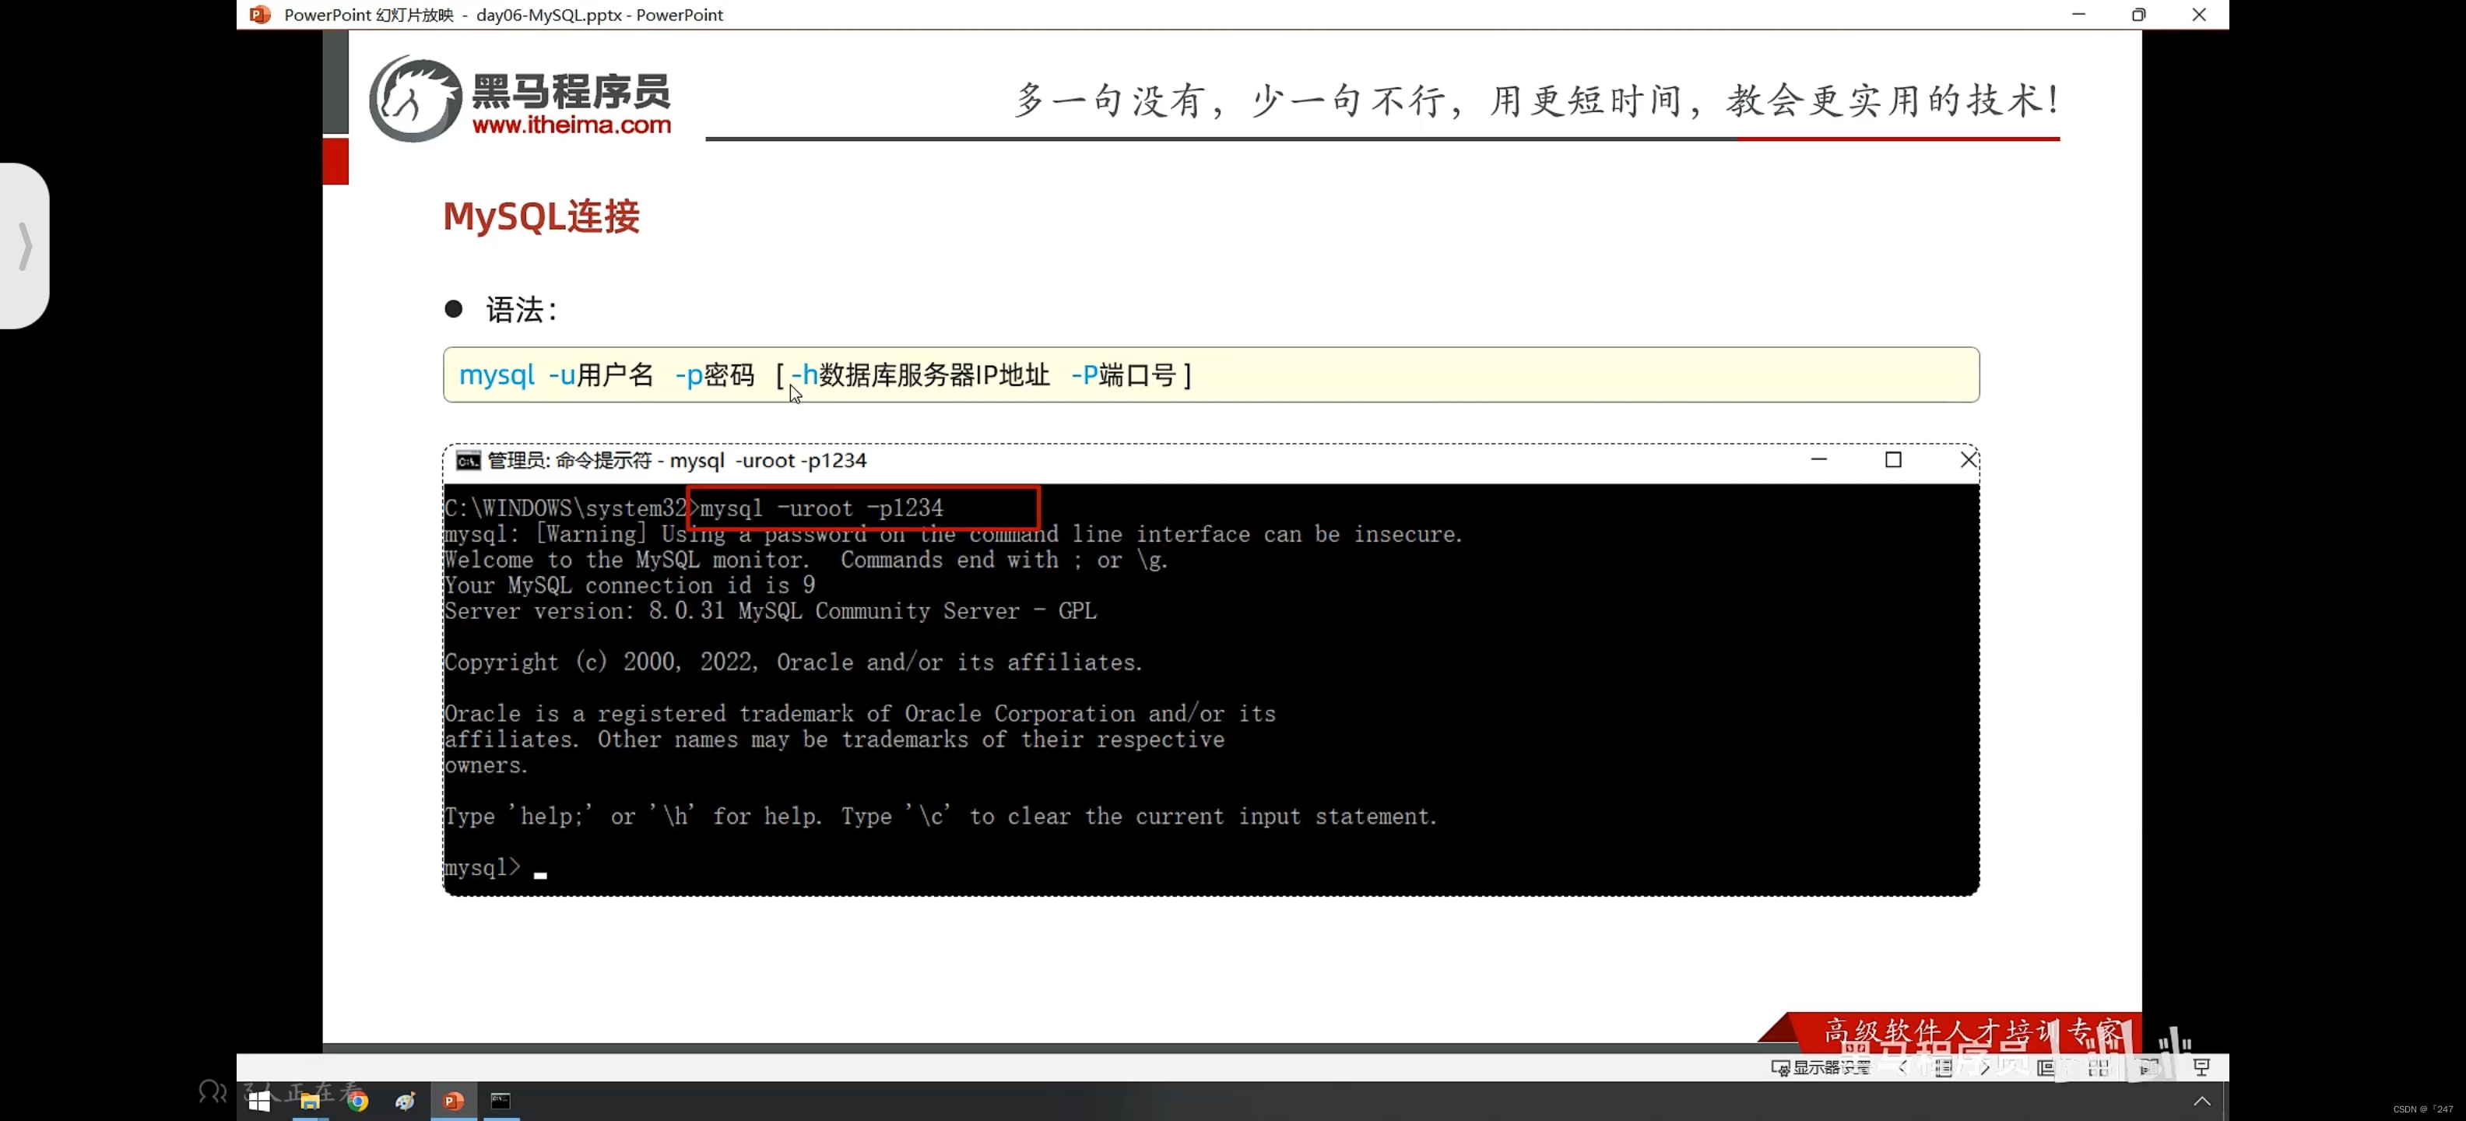Advance to the next slide arrow
This screenshot has width=2466, height=1121.
pyautogui.click(x=1984, y=1067)
